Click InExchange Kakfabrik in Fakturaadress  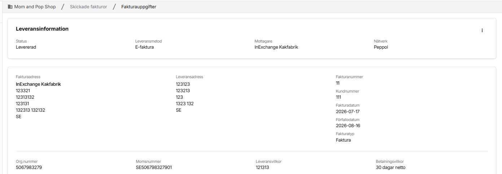[38, 84]
